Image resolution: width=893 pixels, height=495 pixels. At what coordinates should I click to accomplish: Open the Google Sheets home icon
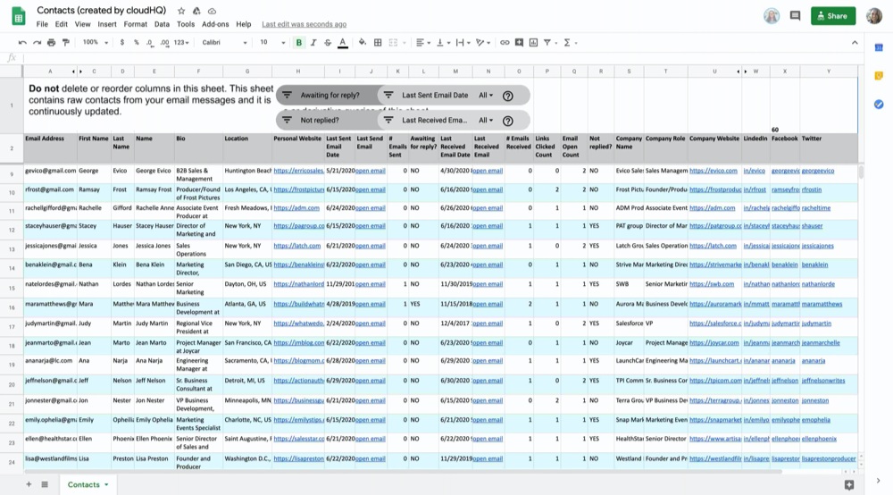tap(18, 16)
